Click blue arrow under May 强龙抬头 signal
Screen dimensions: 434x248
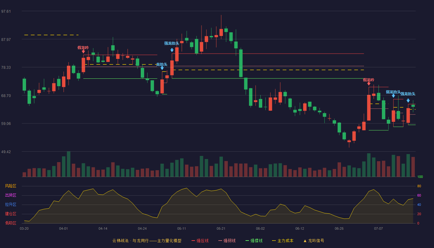(172, 50)
